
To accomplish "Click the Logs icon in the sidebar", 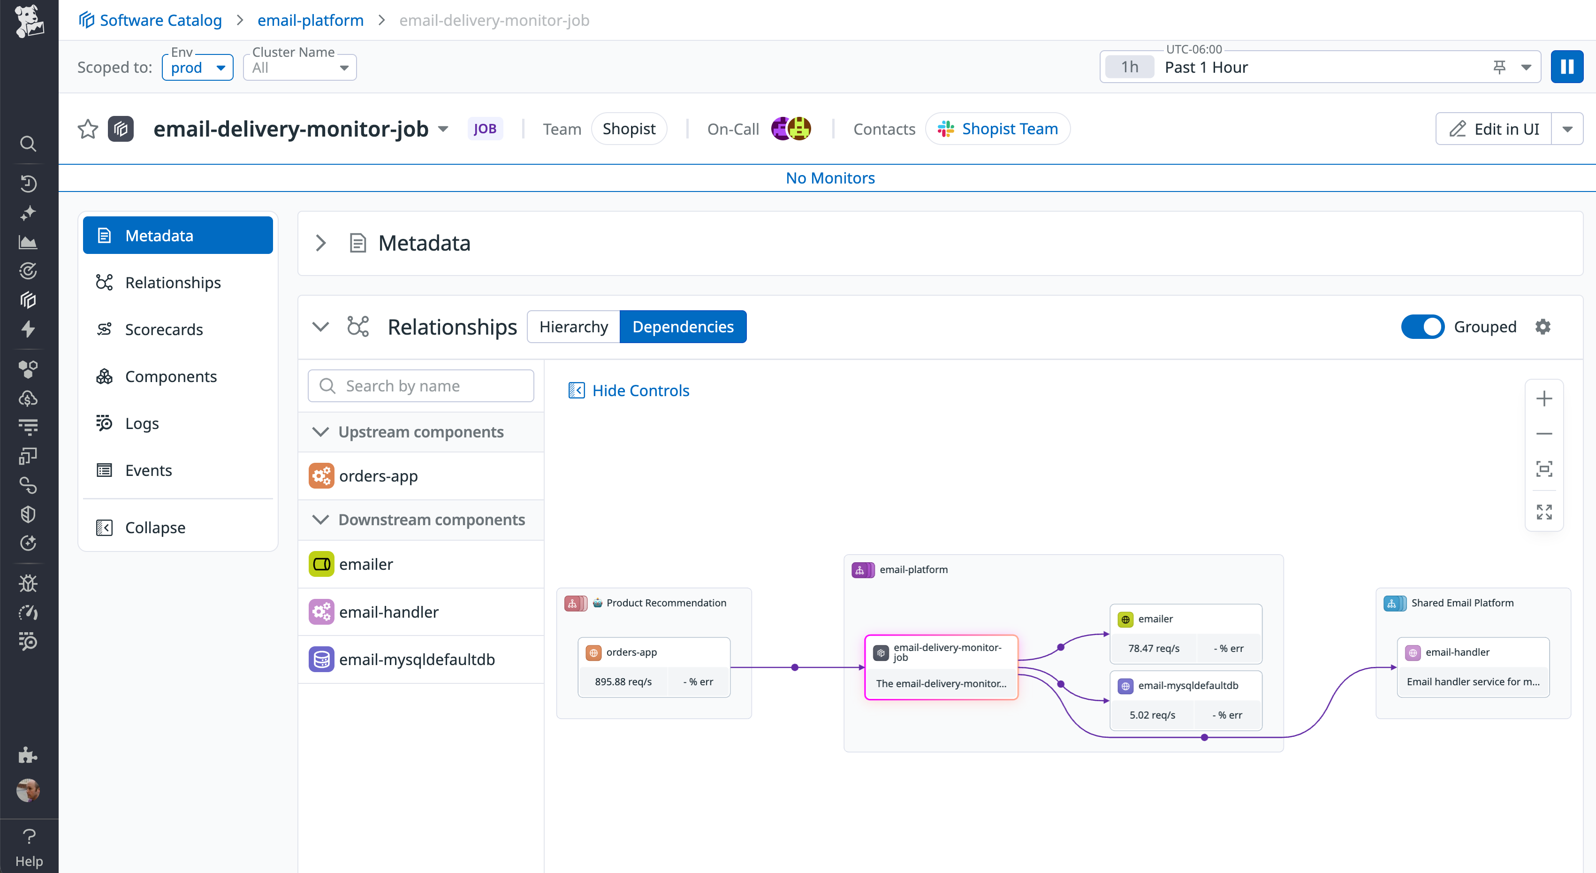I will (29, 427).
